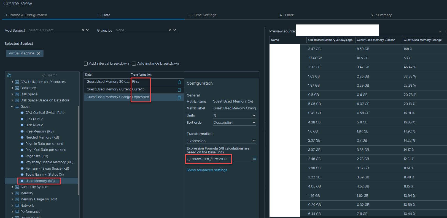Image resolution: width=447 pixels, height=218 pixels.
Task: Expand Memory Usage on Host group
Action: tap(12, 199)
